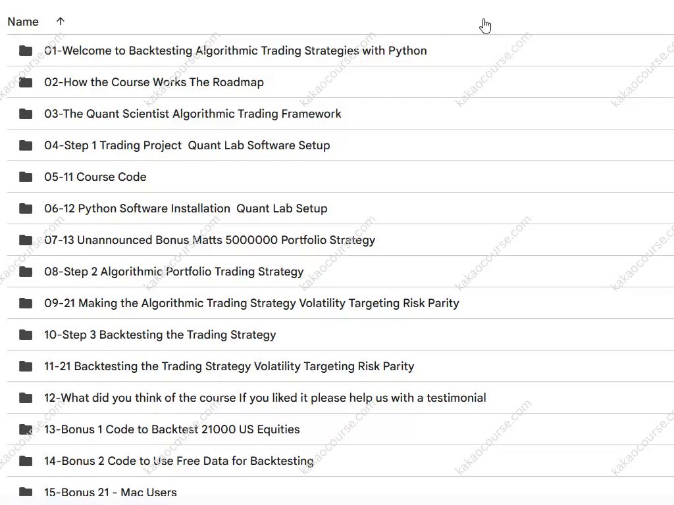Click folder icon next to 12-What did you think
Screen dimensions: 674x505
point(26,398)
